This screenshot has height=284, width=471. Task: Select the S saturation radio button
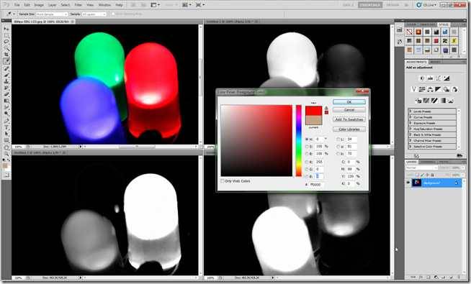pos(307,147)
